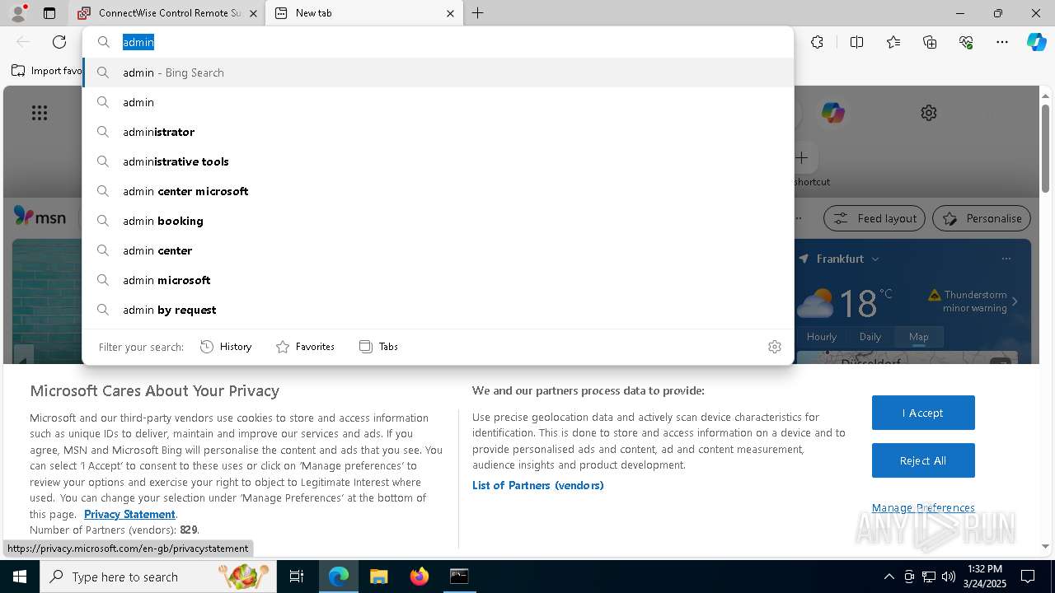Image resolution: width=1055 pixels, height=593 pixels.
Task: Open Windows Start menu
Action: pyautogui.click(x=20, y=577)
